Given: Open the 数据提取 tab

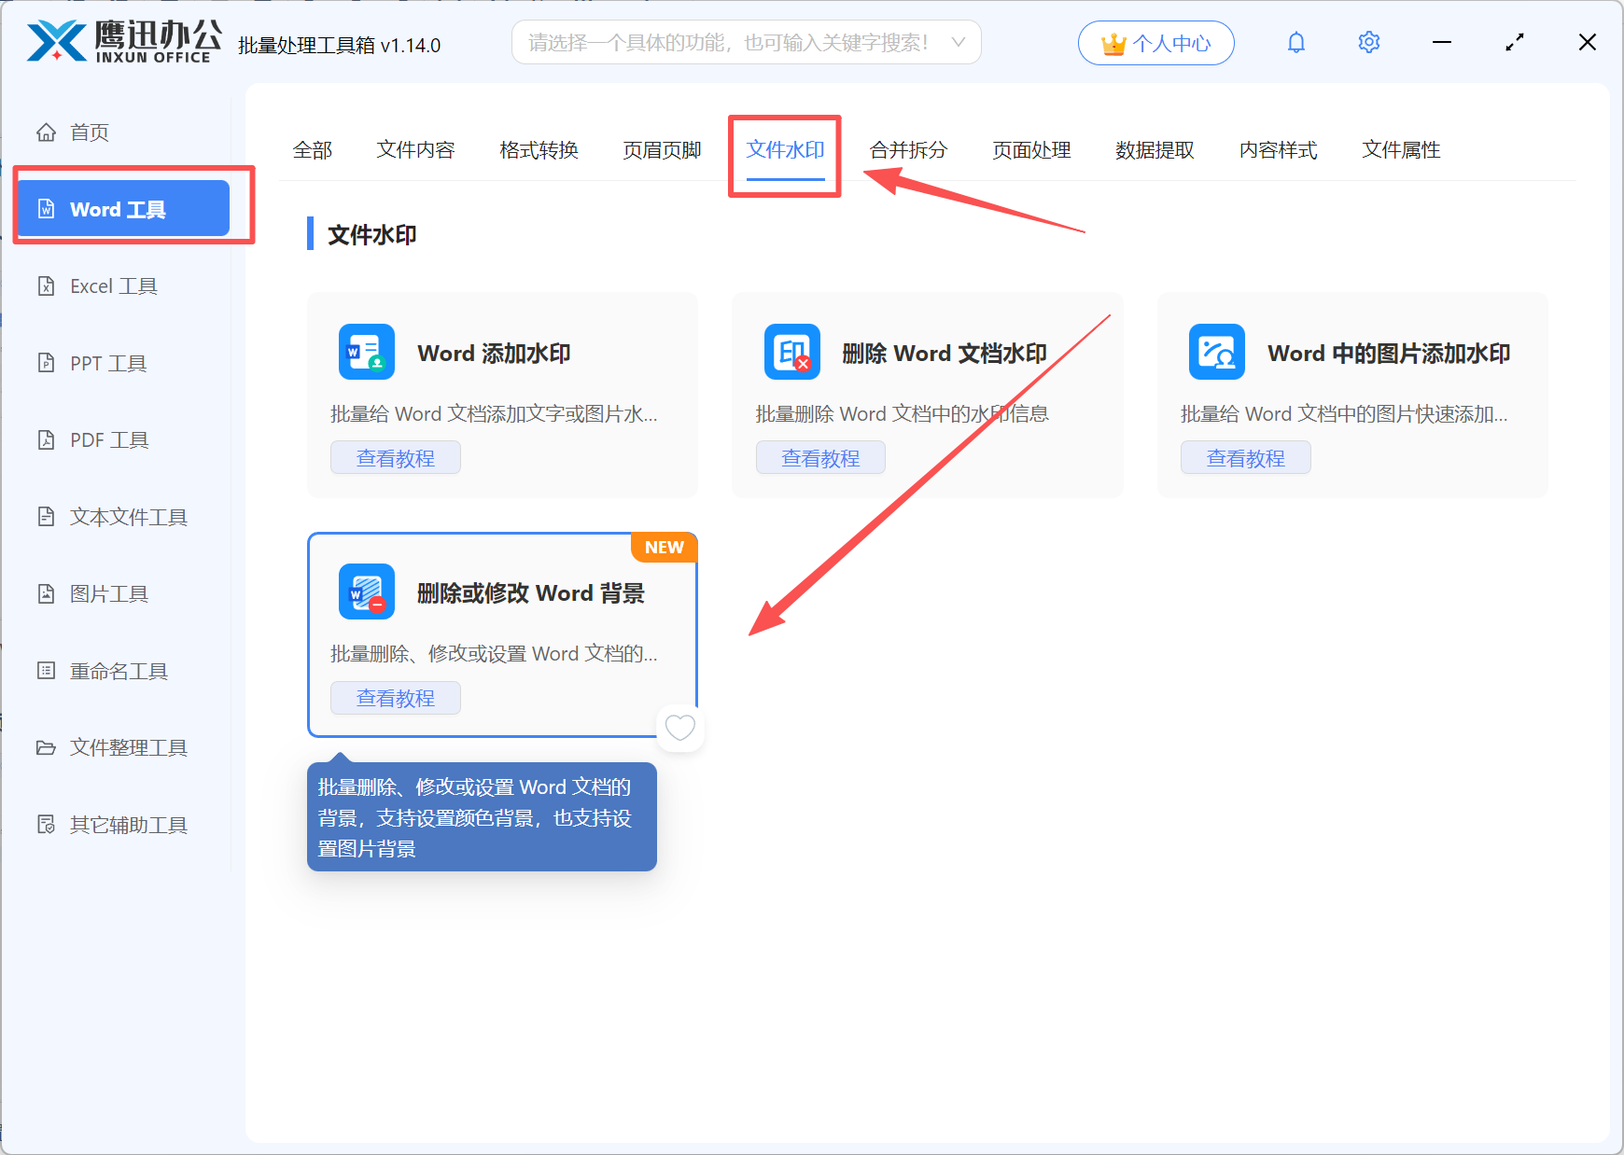Looking at the screenshot, I should [x=1155, y=150].
